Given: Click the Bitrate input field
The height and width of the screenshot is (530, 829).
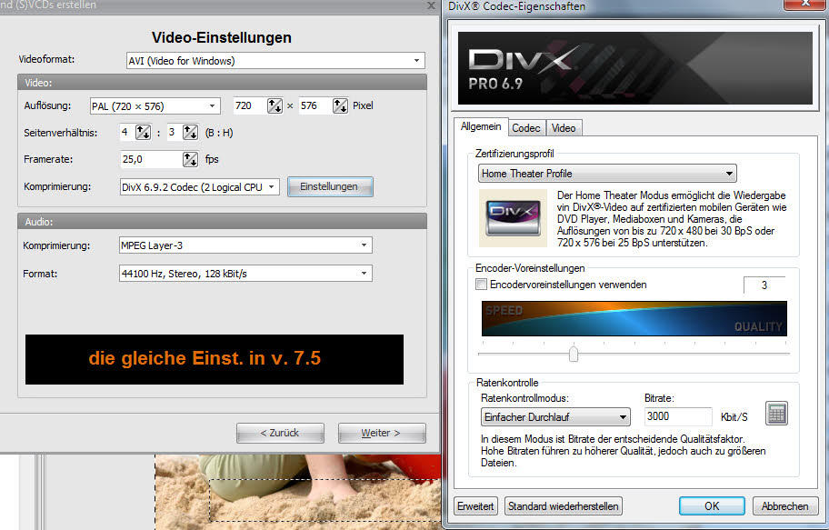Looking at the screenshot, I should click(x=675, y=416).
